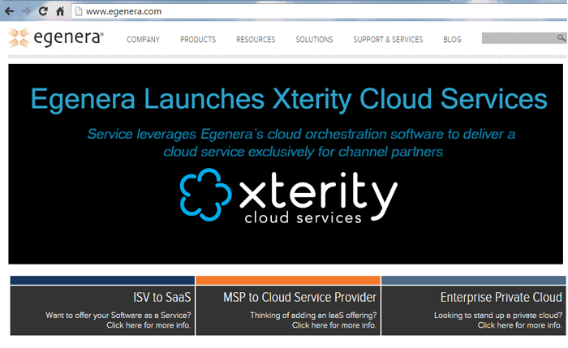This screenshot has height=348, width=568.
Task: Click the www.egenera.com address bar
Action: [x=319, y=11]
